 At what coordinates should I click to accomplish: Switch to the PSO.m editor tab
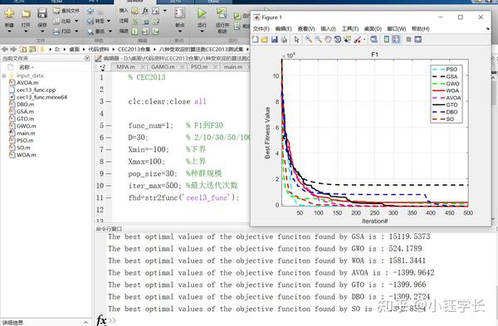[x=199, y=67]
